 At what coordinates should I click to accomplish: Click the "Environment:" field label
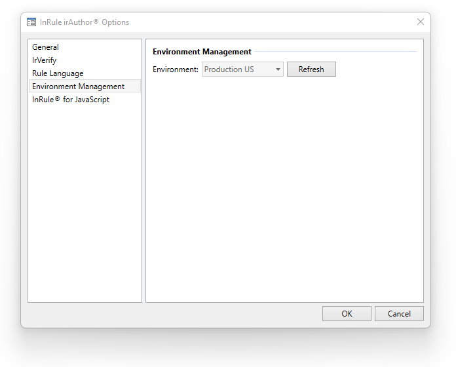[176, 69]
